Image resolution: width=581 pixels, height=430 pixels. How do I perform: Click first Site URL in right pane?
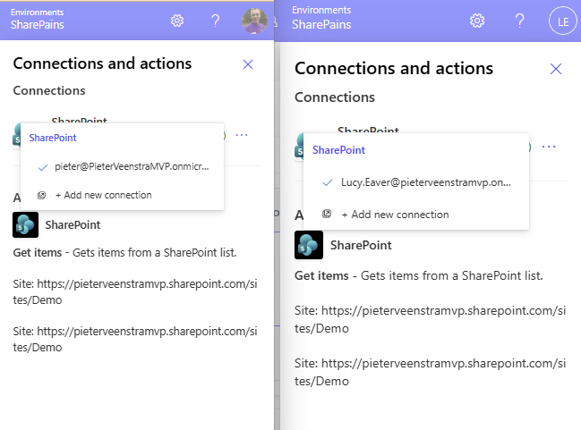point(431,319)
